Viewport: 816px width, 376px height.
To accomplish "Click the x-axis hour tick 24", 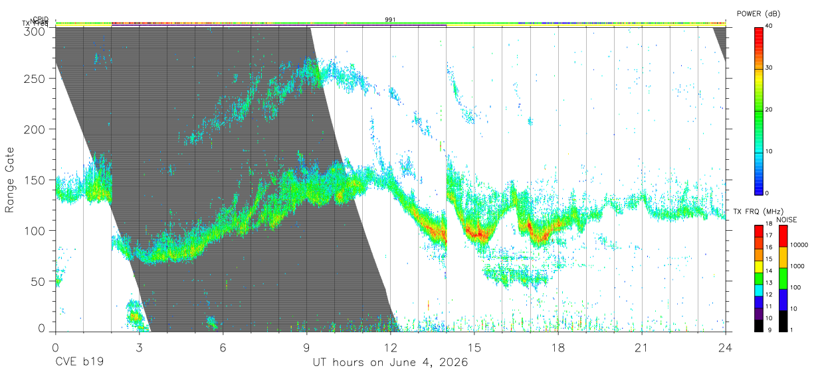I will point(725,347).
